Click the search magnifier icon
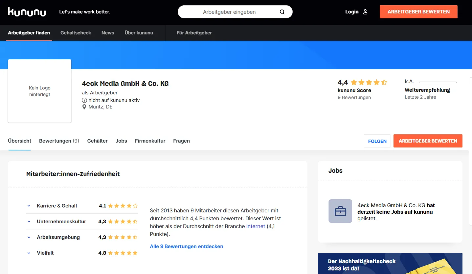 tap(282, 12)
